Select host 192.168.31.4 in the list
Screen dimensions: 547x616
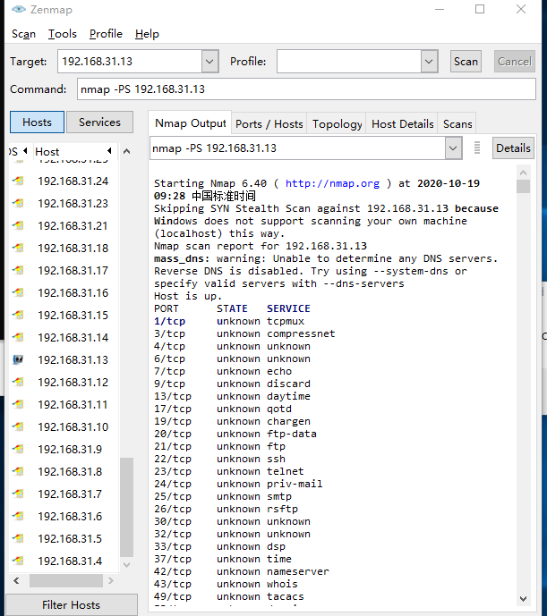click(70, 561)
